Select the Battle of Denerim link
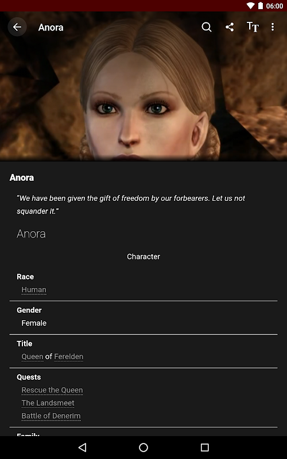This screenshot has height=459, width=287. pos(51,416)
